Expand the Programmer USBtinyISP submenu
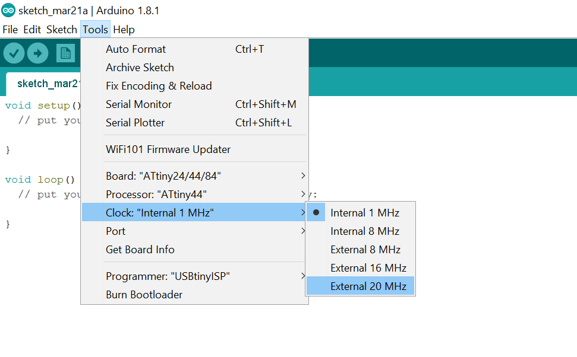 [195, 276]
